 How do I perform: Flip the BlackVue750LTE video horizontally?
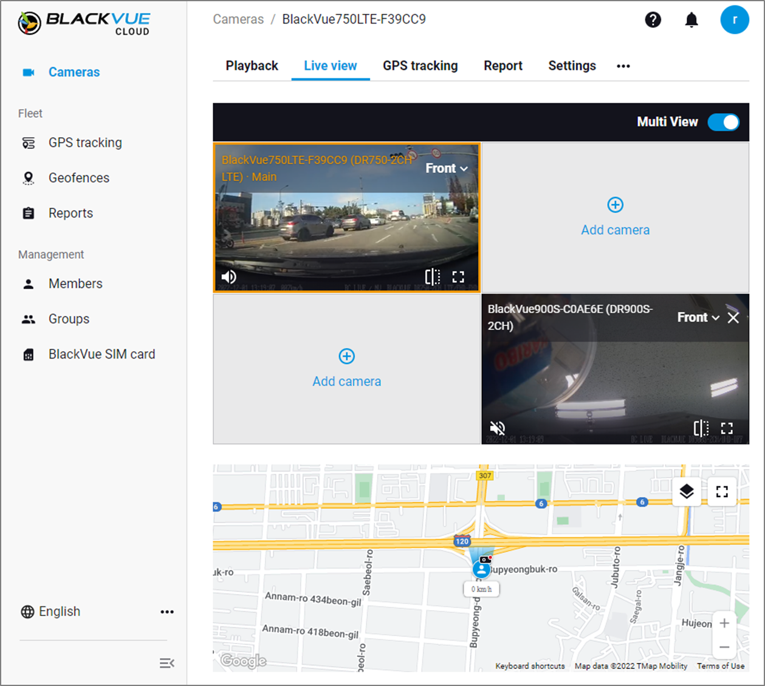tap(432, 277)
